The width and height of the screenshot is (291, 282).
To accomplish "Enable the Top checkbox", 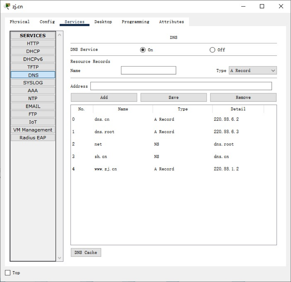I will tap(8, 273).
